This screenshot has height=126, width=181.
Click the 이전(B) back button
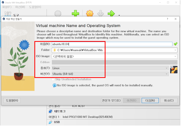[x=131, y=101]
